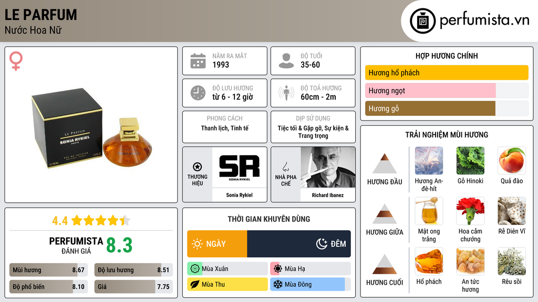Open the Hương An-đê-hít note image
538x302 pixels.
[429, 160]
